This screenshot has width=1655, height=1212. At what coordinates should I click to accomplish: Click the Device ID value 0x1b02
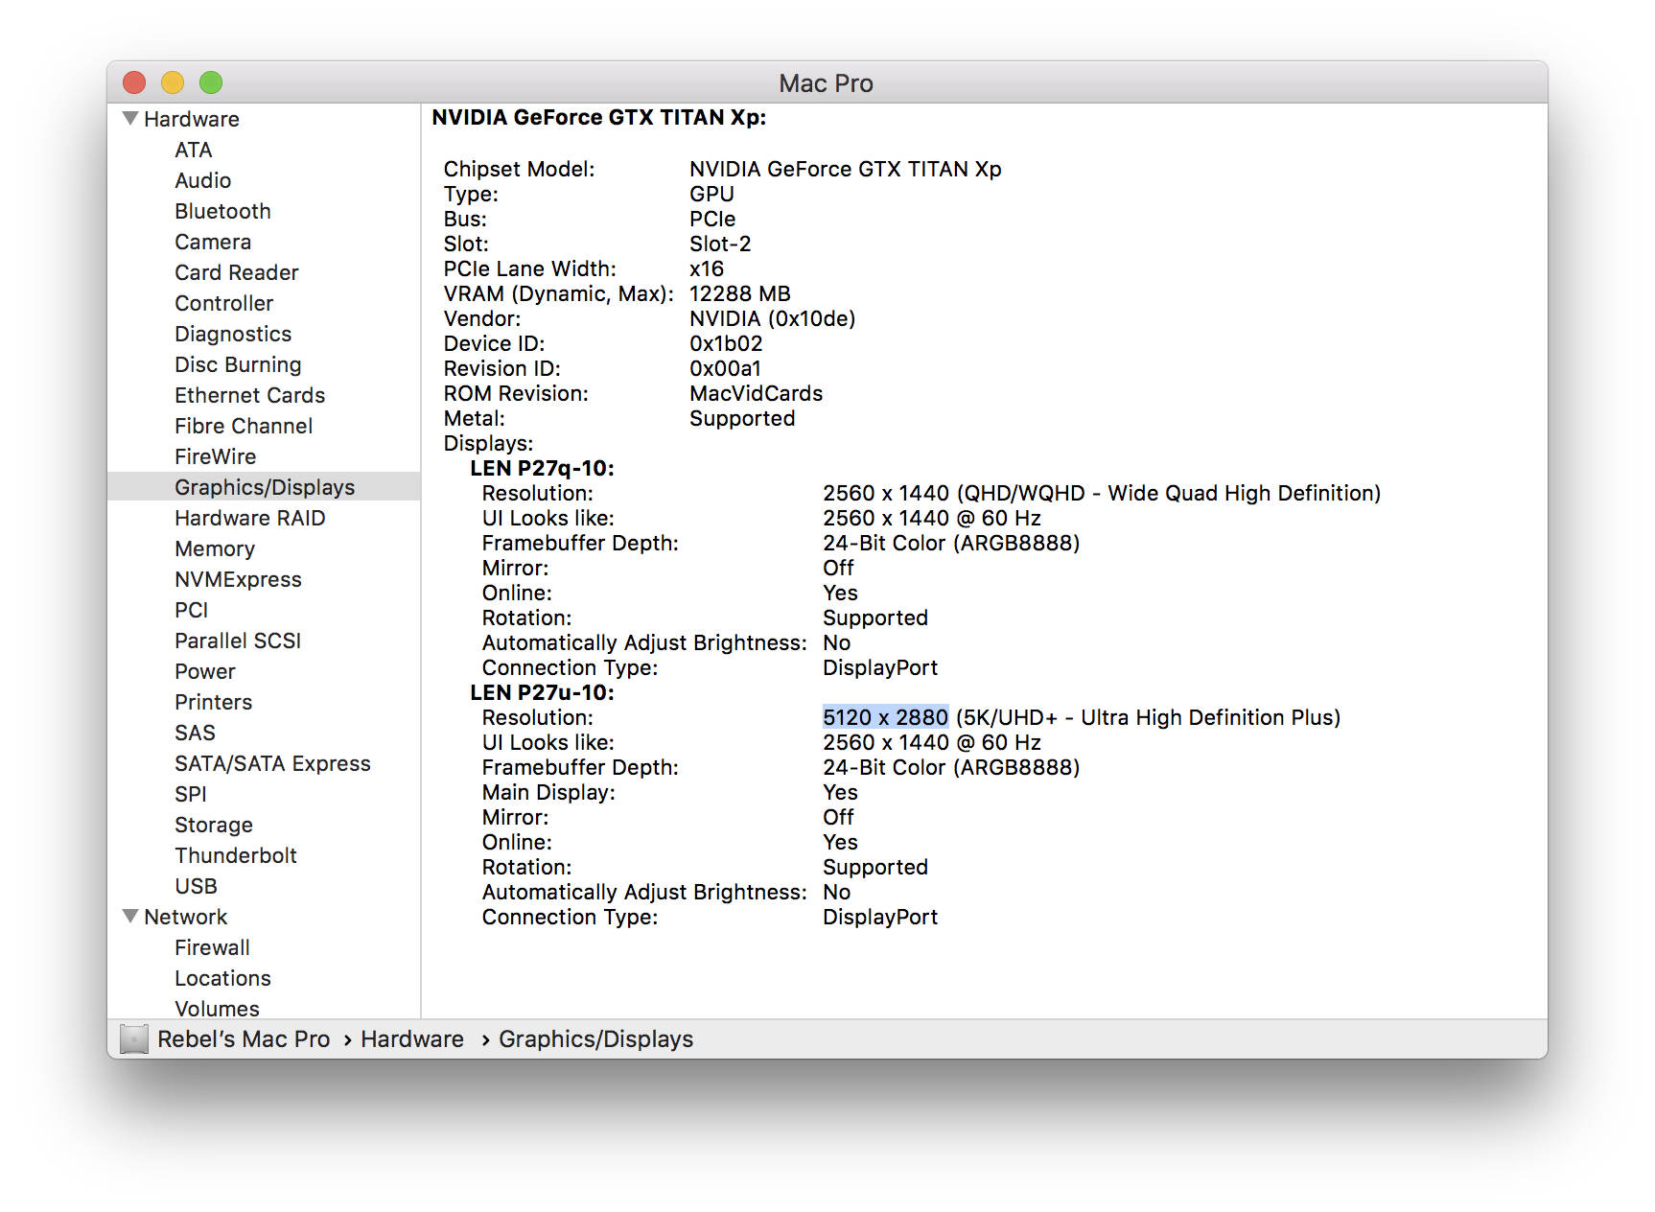tap(726, 343)
